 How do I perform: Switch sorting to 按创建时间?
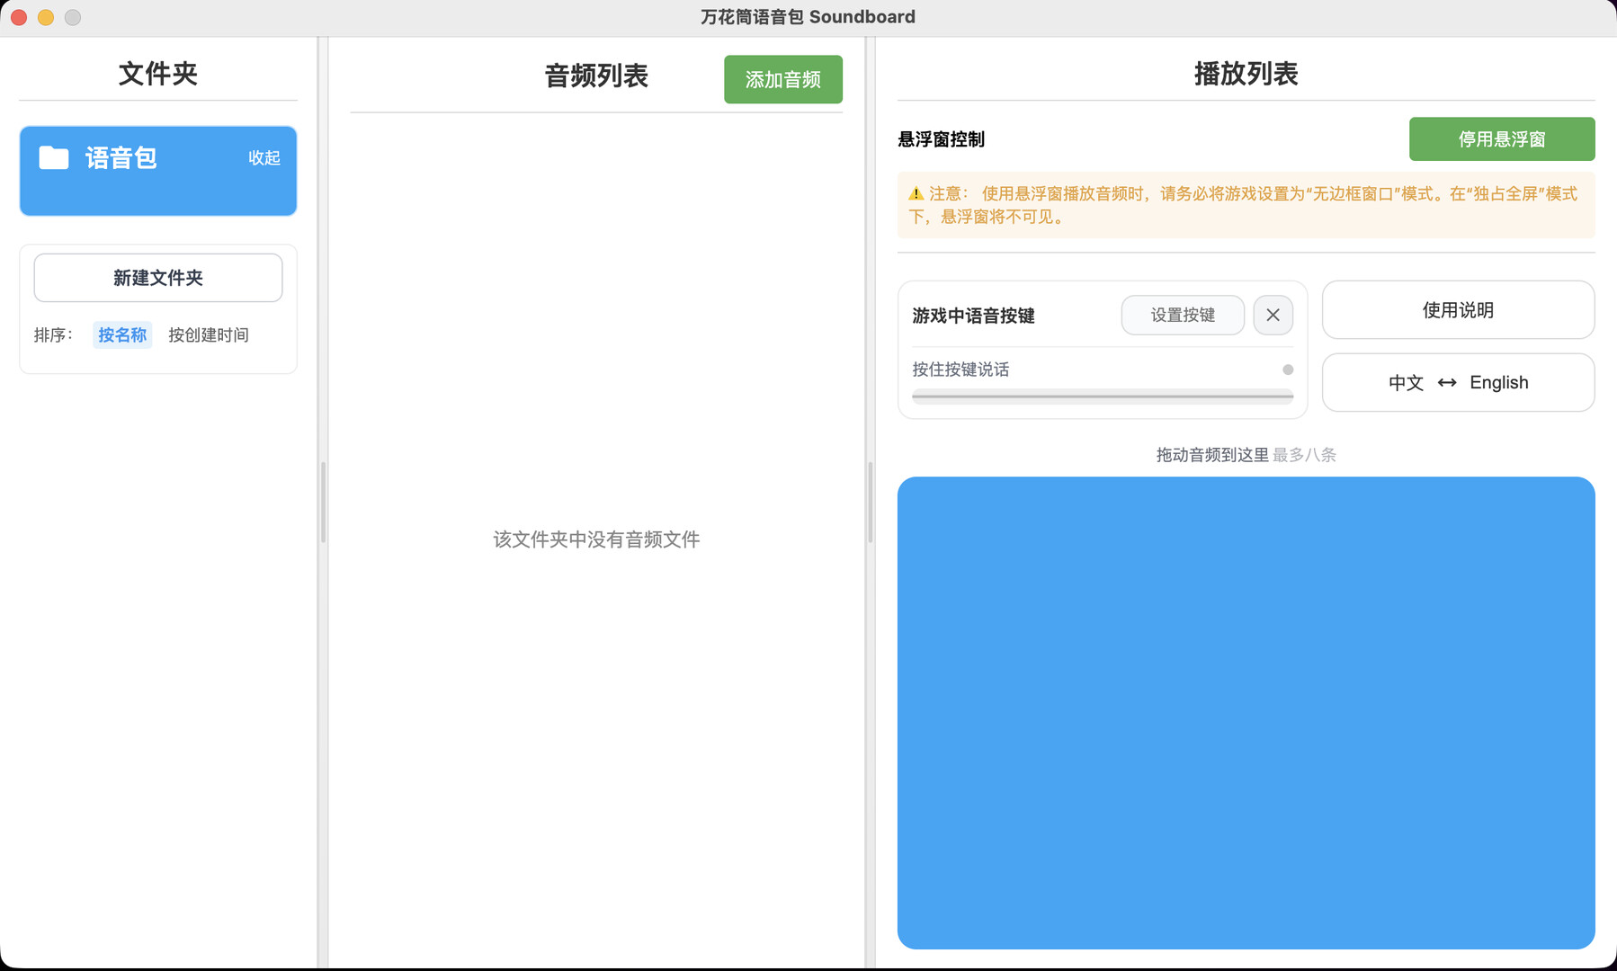207,334
